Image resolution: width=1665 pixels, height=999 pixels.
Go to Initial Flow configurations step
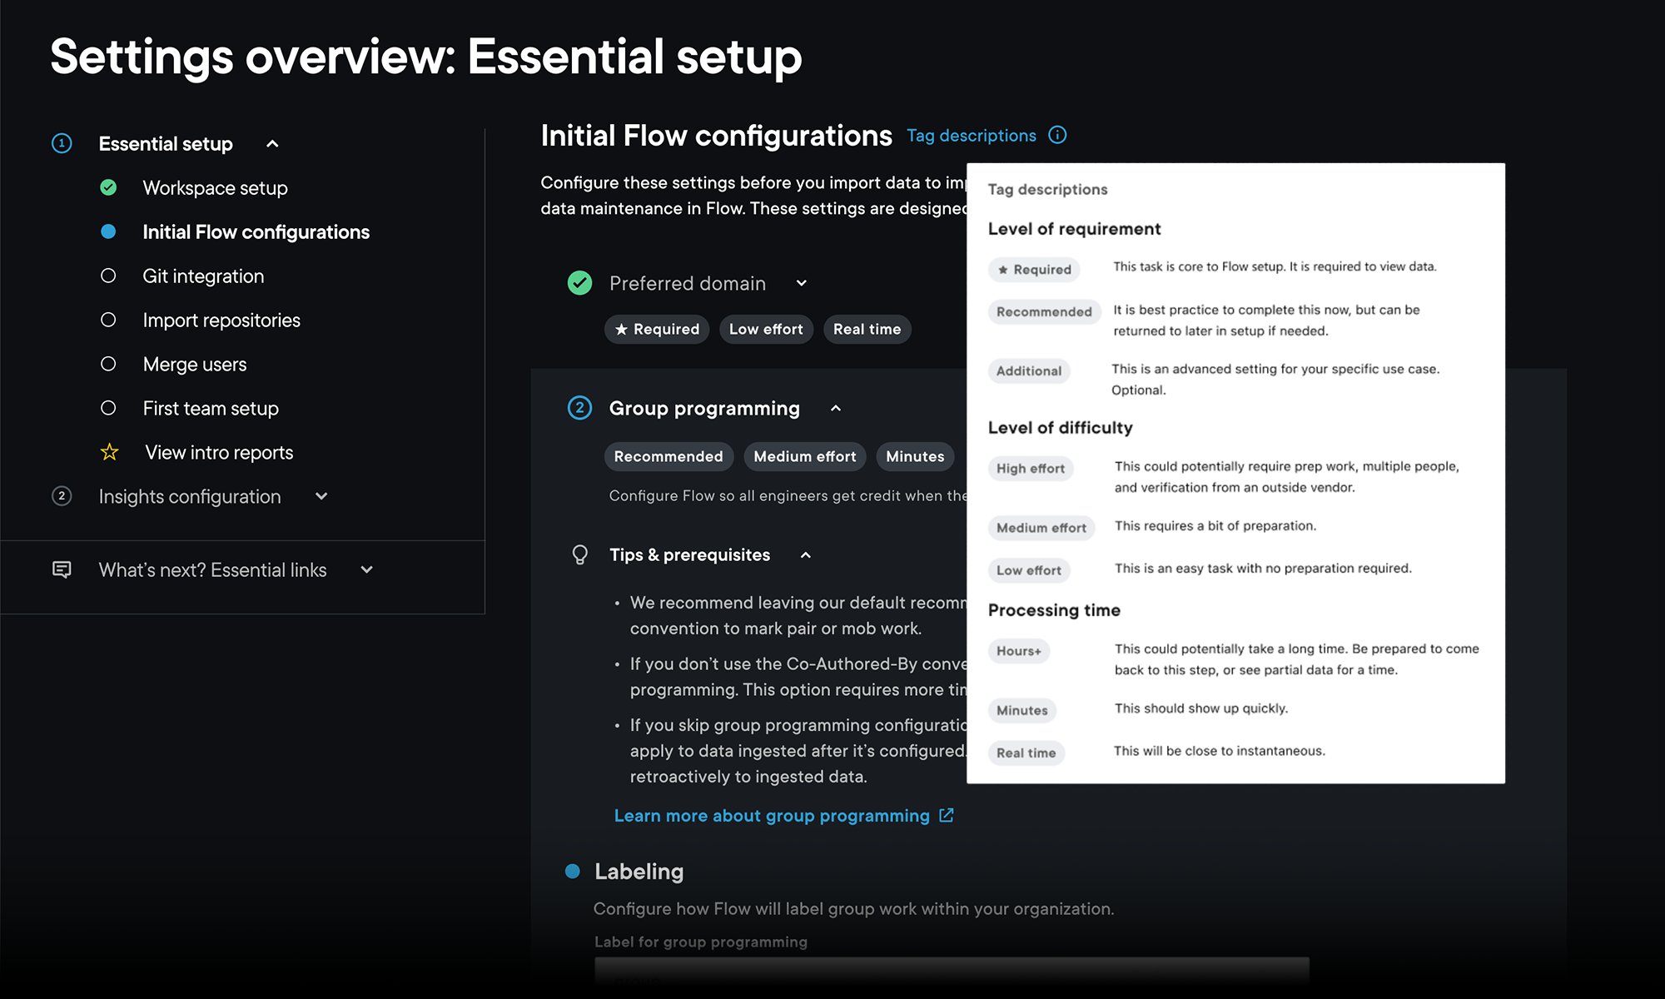click(256, 231)
